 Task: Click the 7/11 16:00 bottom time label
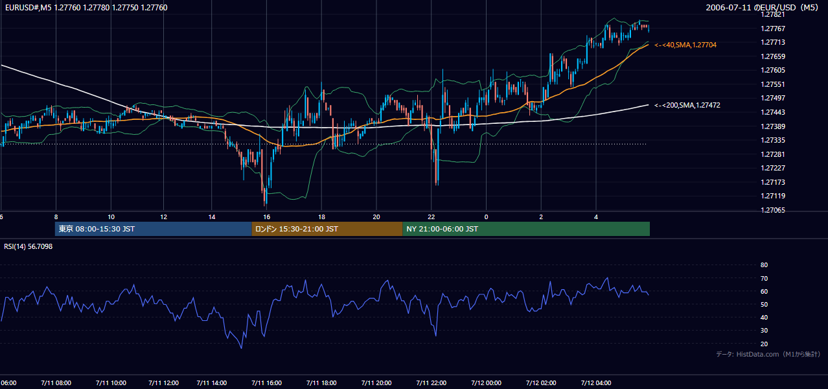[x=266, y=383]
